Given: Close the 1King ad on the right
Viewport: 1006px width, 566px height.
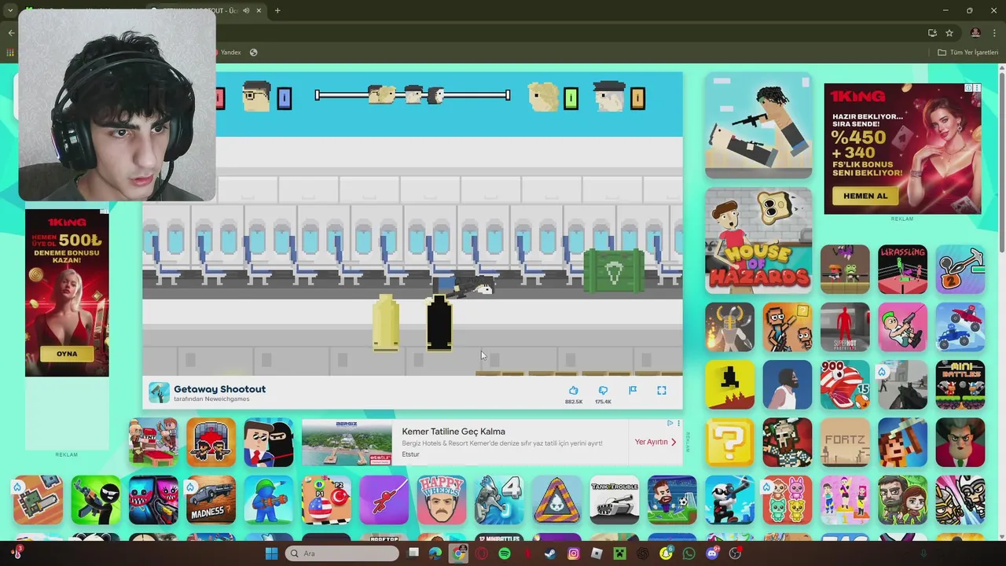Looking at the screenshot, I should pyautogui.click(x=977, y=88).
